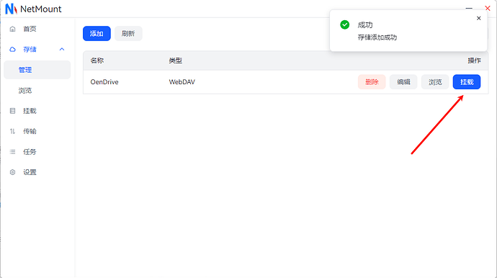Click the mount icon beside 挂载
The width and height of the screenshot is (497, 278).
[x=12, y=111]
